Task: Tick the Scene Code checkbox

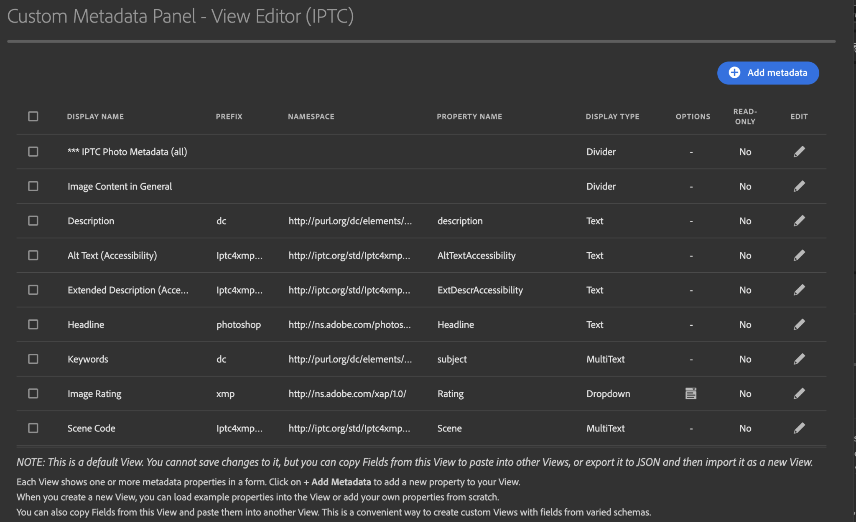Action: [x=33, y=428]
